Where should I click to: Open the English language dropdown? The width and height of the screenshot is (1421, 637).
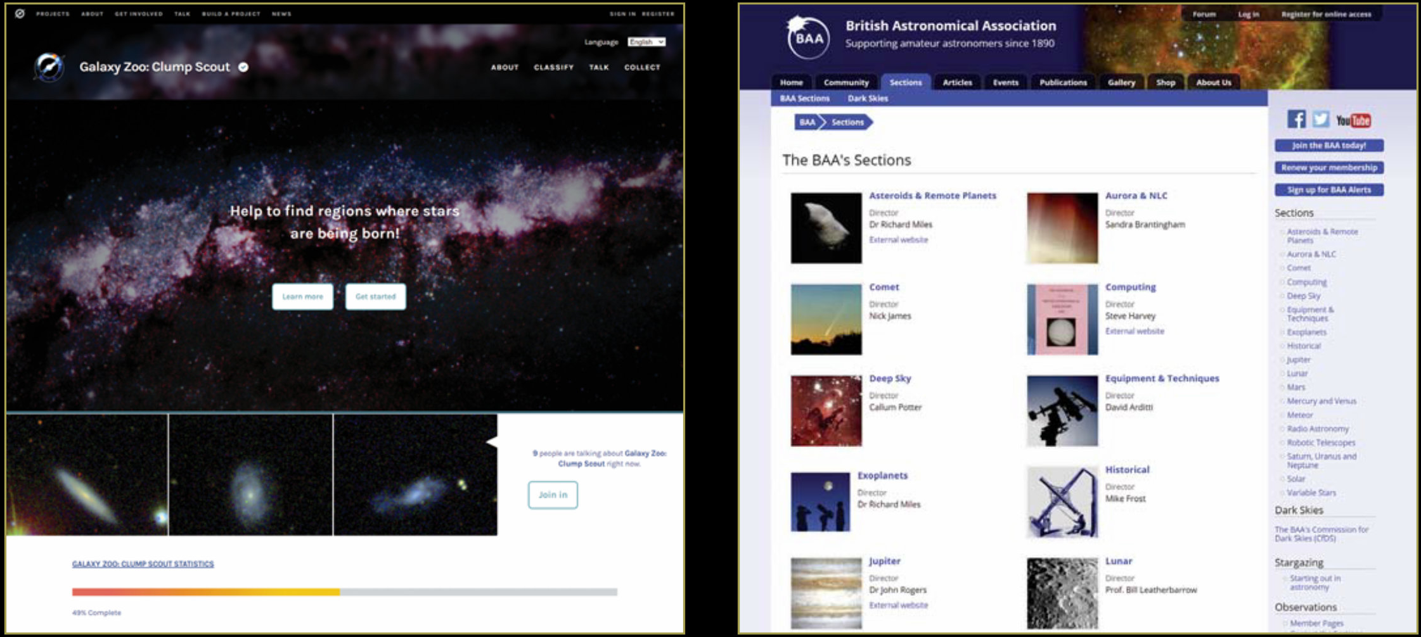tap(645, 42)
